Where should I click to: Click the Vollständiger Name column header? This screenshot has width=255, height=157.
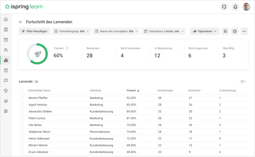point(39,91)
